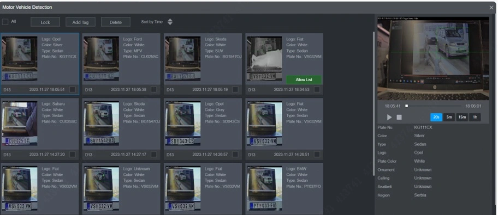Image resolution: width=498 pixels, height=215 pixels.
Task: Click the Plate Color value White
Action: 419,161
